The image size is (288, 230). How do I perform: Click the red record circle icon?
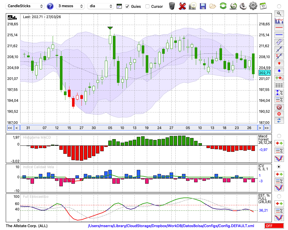tap(279, 114)
